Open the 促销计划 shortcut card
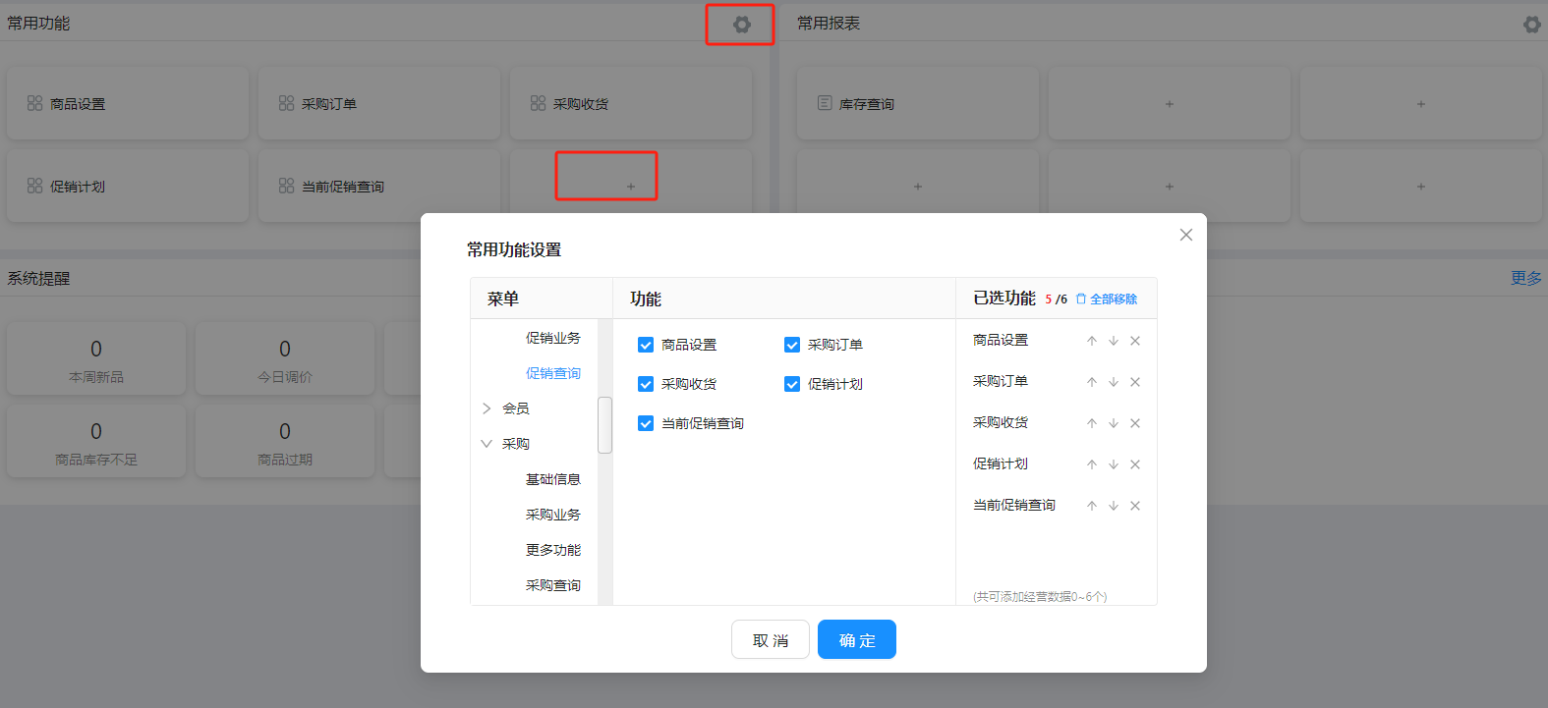 128,187
